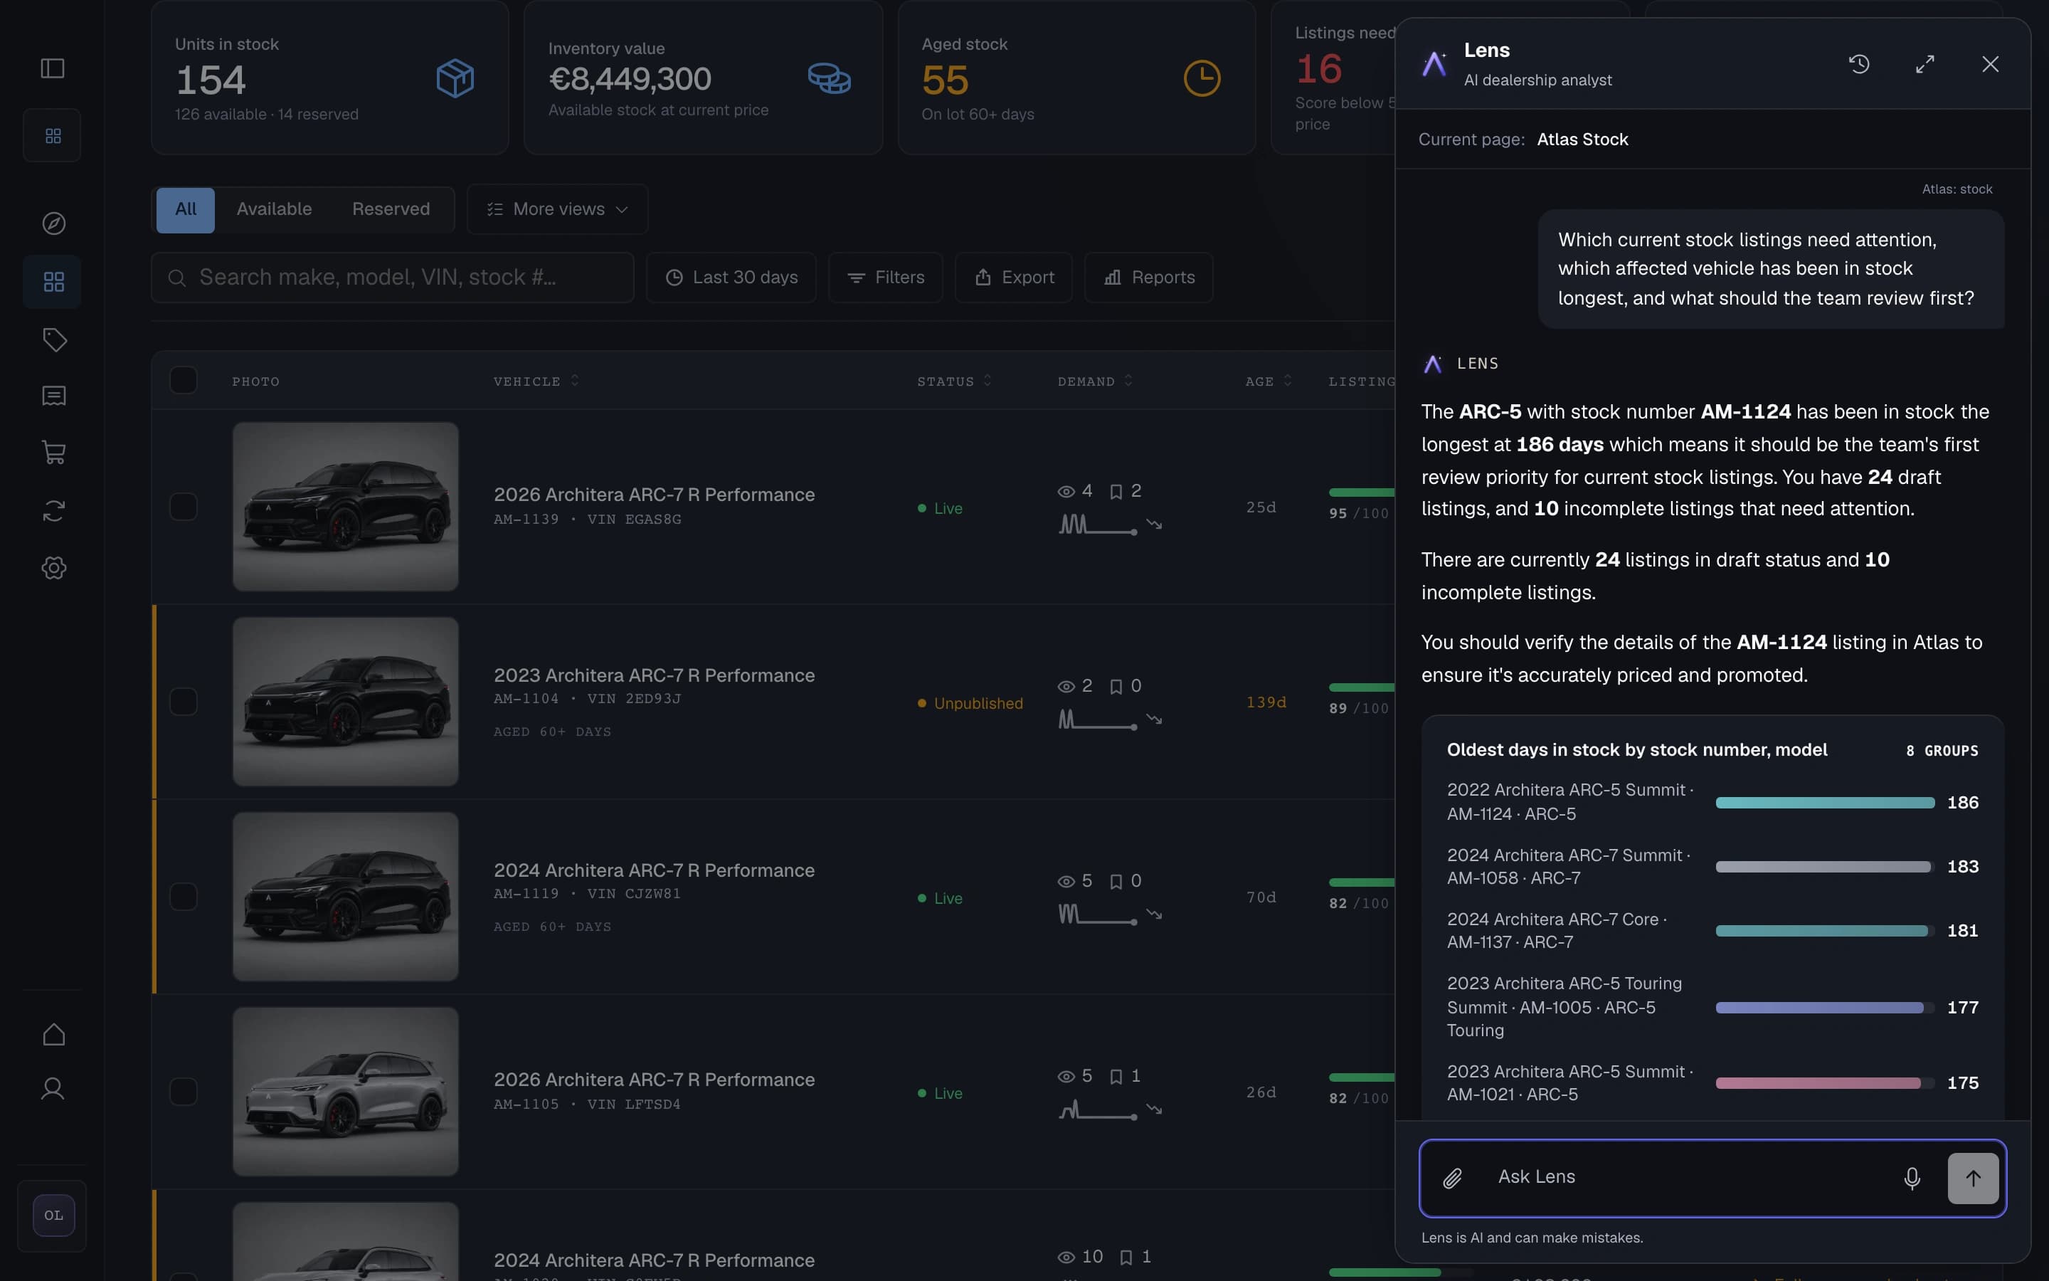Open Lens conversation history icon
This screenshot has height=1281, width=2049.
pos(1859,64)
